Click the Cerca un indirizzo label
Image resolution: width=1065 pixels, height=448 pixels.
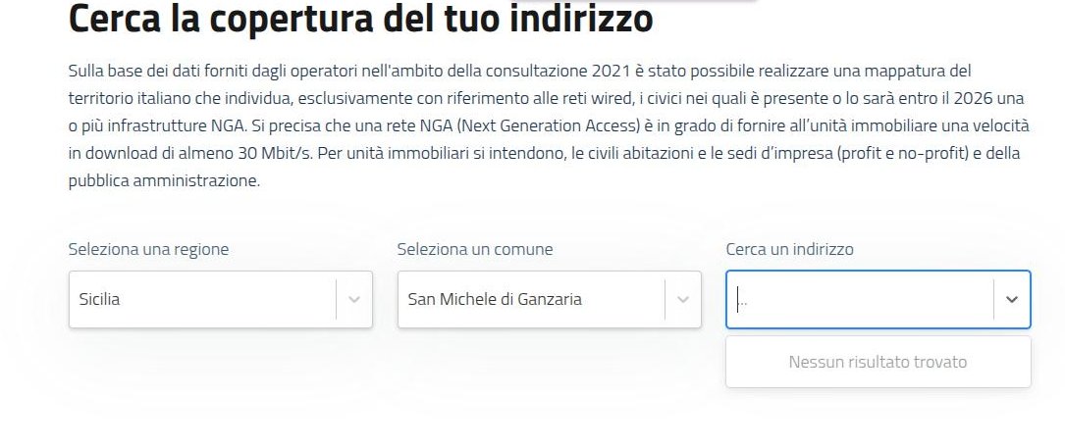pos(789,249)
